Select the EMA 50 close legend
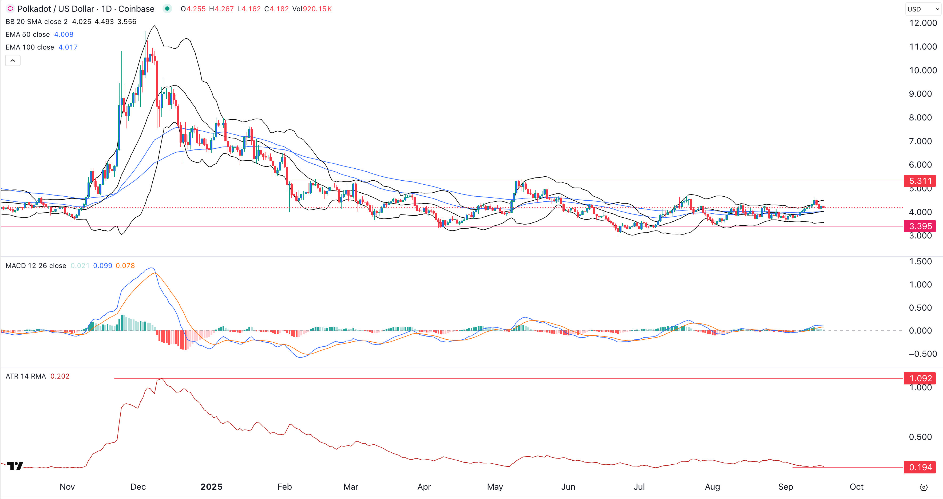This screenshot has height=499, width=943. [x=28, y=34]
